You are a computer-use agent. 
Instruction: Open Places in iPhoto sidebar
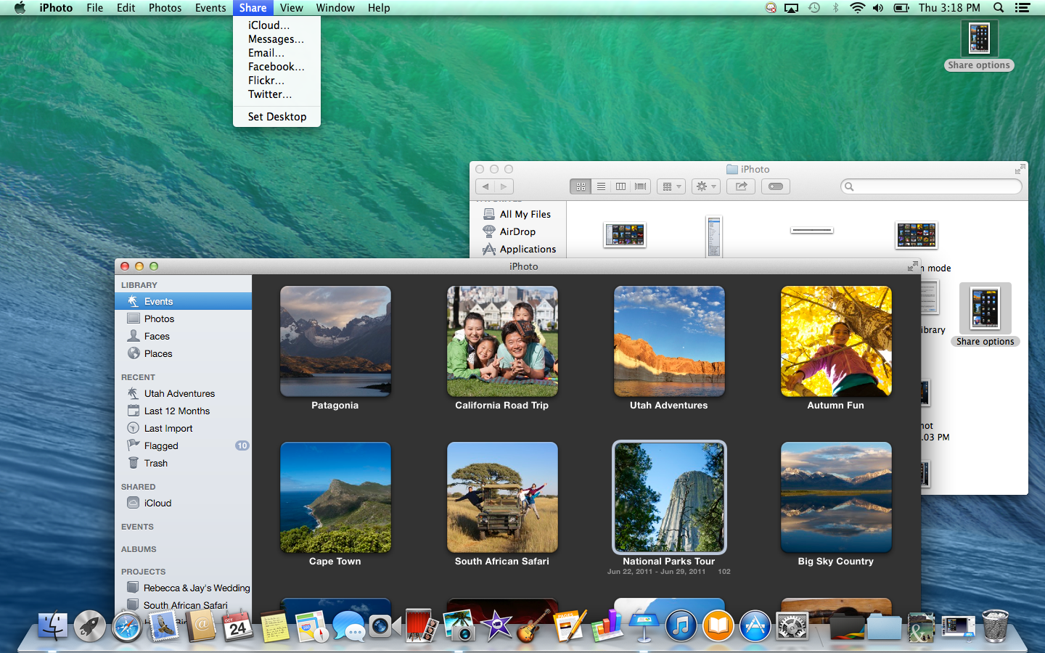click(x=184, y=353)
